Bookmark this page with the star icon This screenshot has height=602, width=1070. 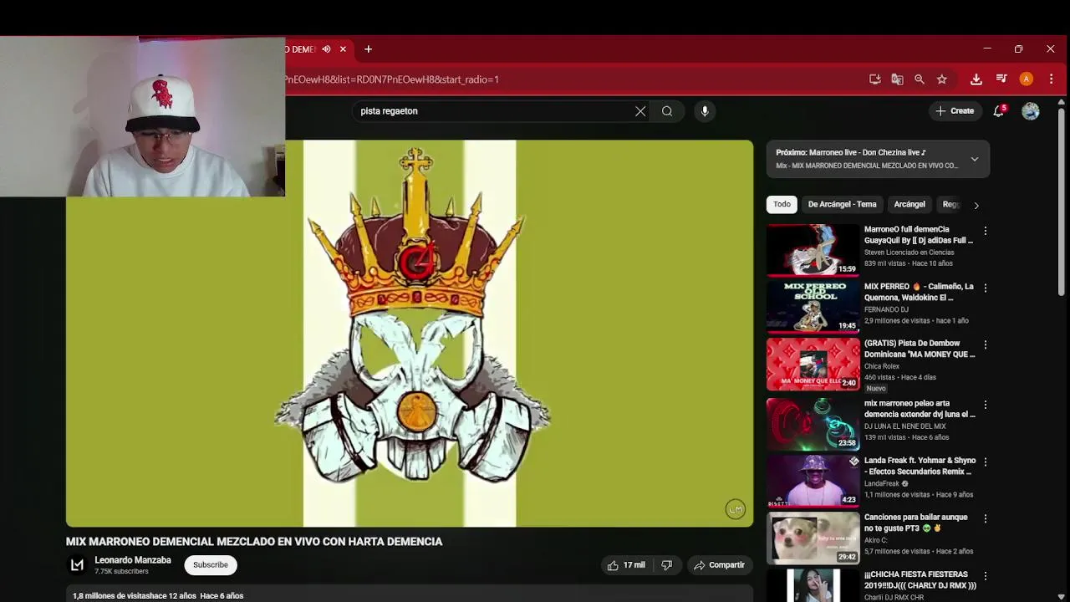942,79
